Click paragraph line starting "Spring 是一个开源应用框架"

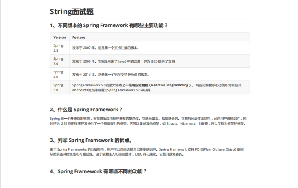point(148,119)
